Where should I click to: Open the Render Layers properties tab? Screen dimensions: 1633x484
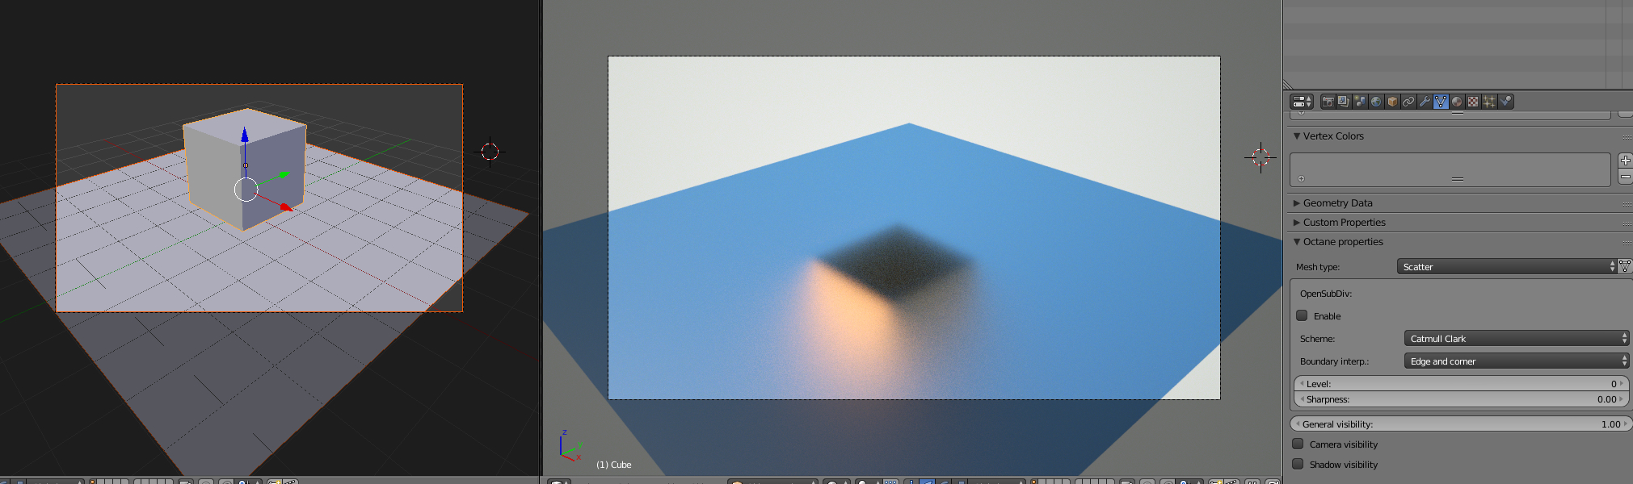pos(1344,102)
